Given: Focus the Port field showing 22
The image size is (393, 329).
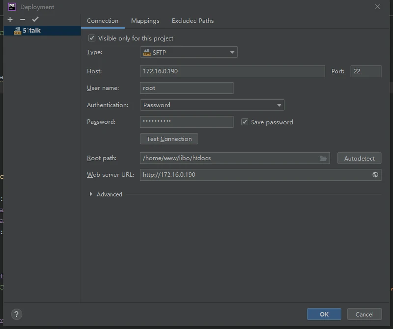Looking at the screenshot, I should click(x=366, y=71).
